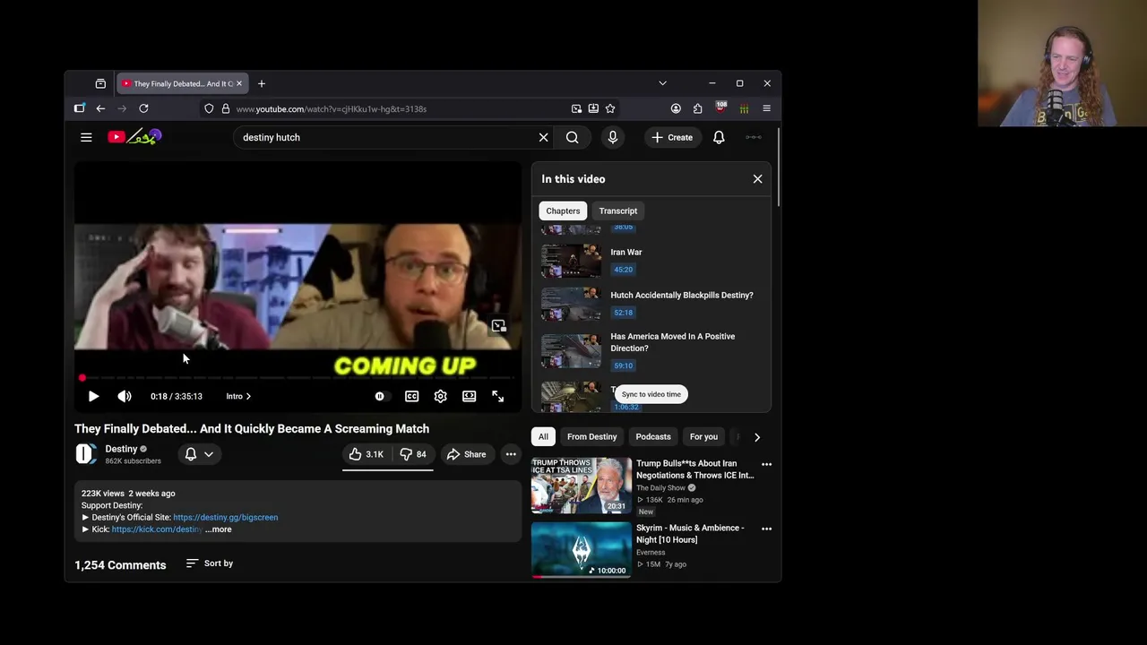Select the Chapters tab

pos(563,211)
